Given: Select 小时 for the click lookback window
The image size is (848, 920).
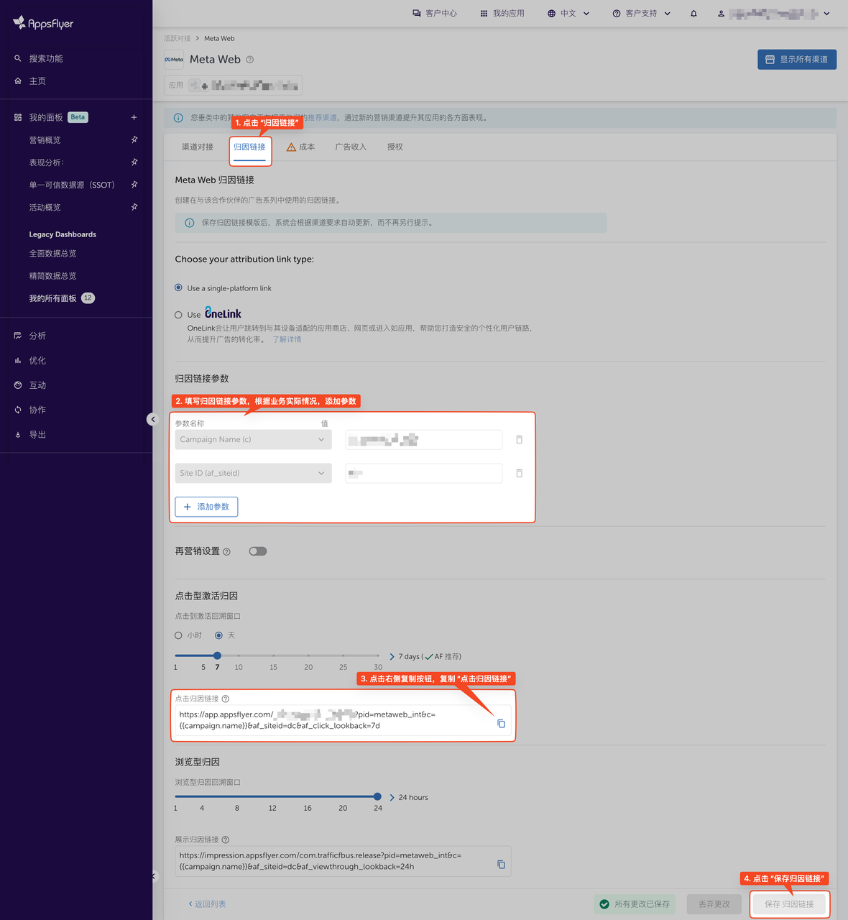Looking at the screenshot, I should 178,635.
